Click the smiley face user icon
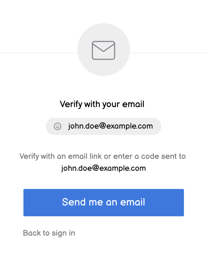Viewport: 207px width, 255px height. (58, 126)
